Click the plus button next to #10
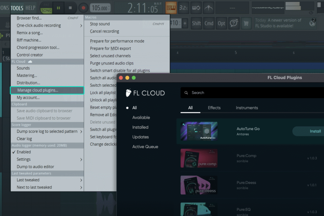Screen dimensions: 324x216 tap(185, 23)
